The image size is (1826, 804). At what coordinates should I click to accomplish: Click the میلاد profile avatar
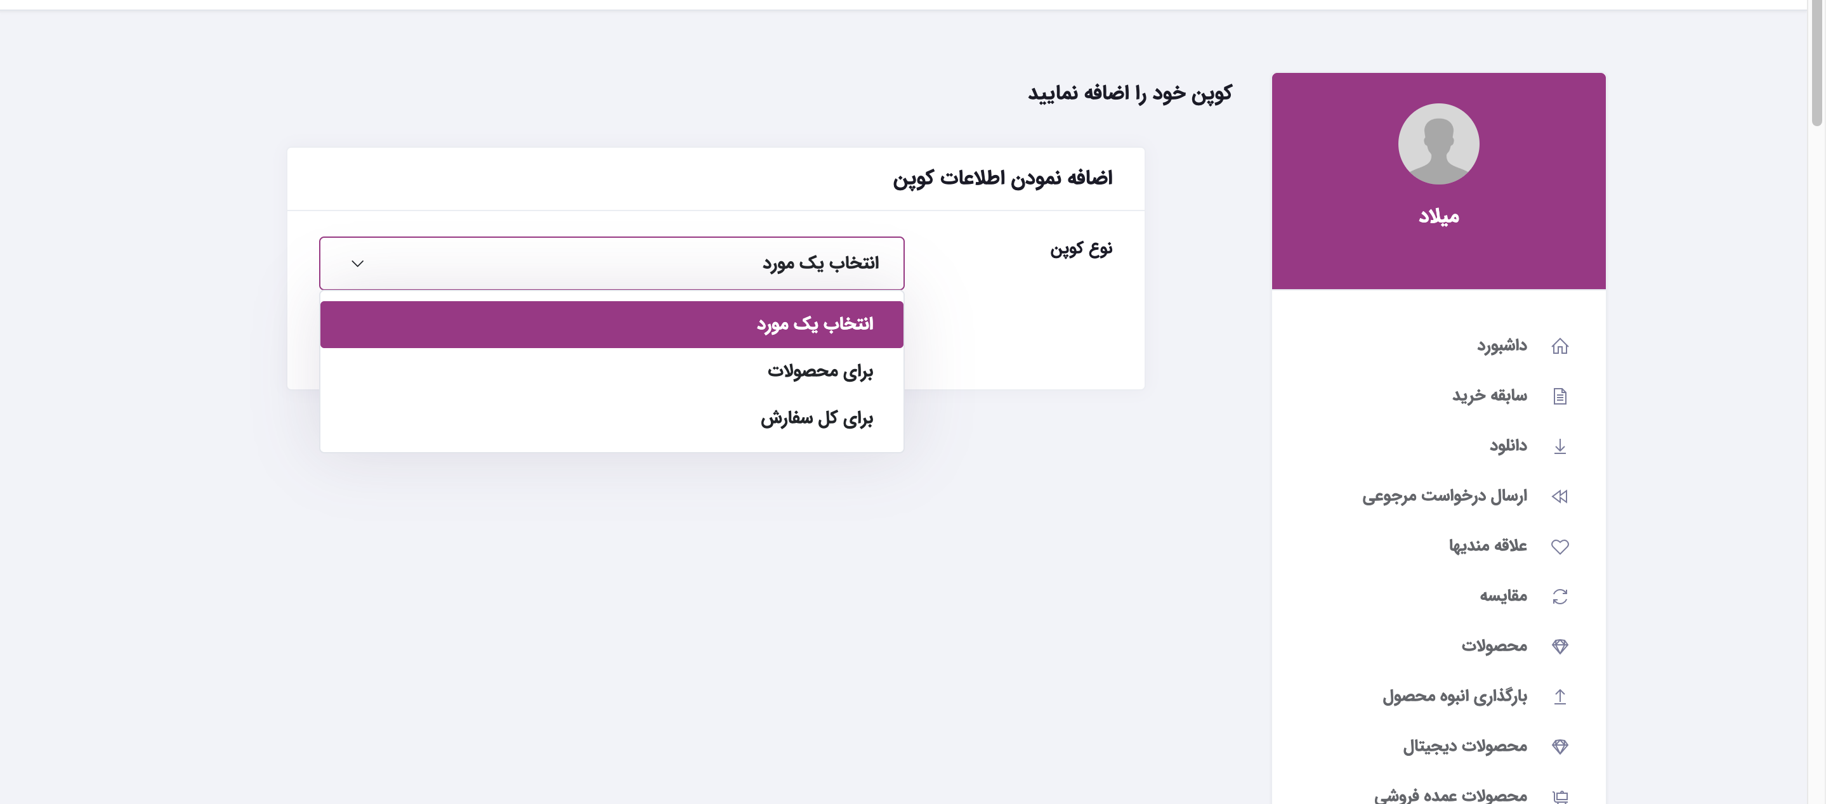(x=1438, y=144)
